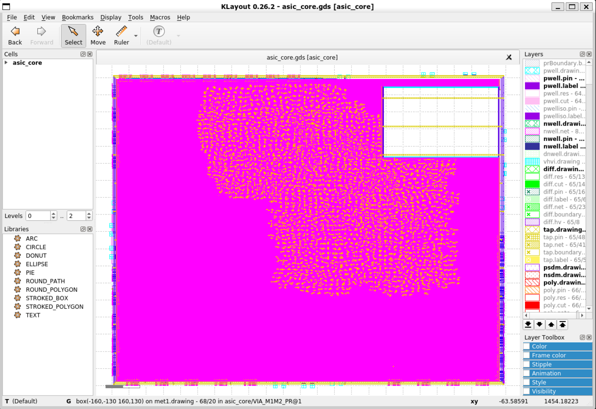Screen dimensions: 596x409
Task: Decrease the lower hierarchy level value
Action: click(53, 218)
